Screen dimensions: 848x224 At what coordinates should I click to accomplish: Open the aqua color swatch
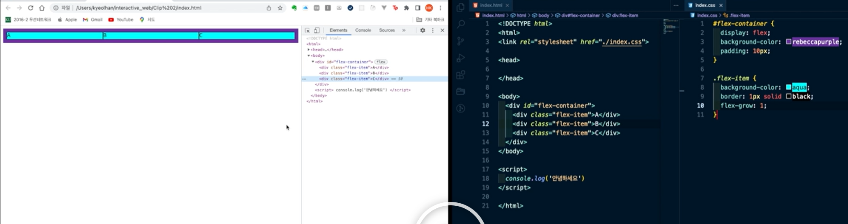[788, 87]
